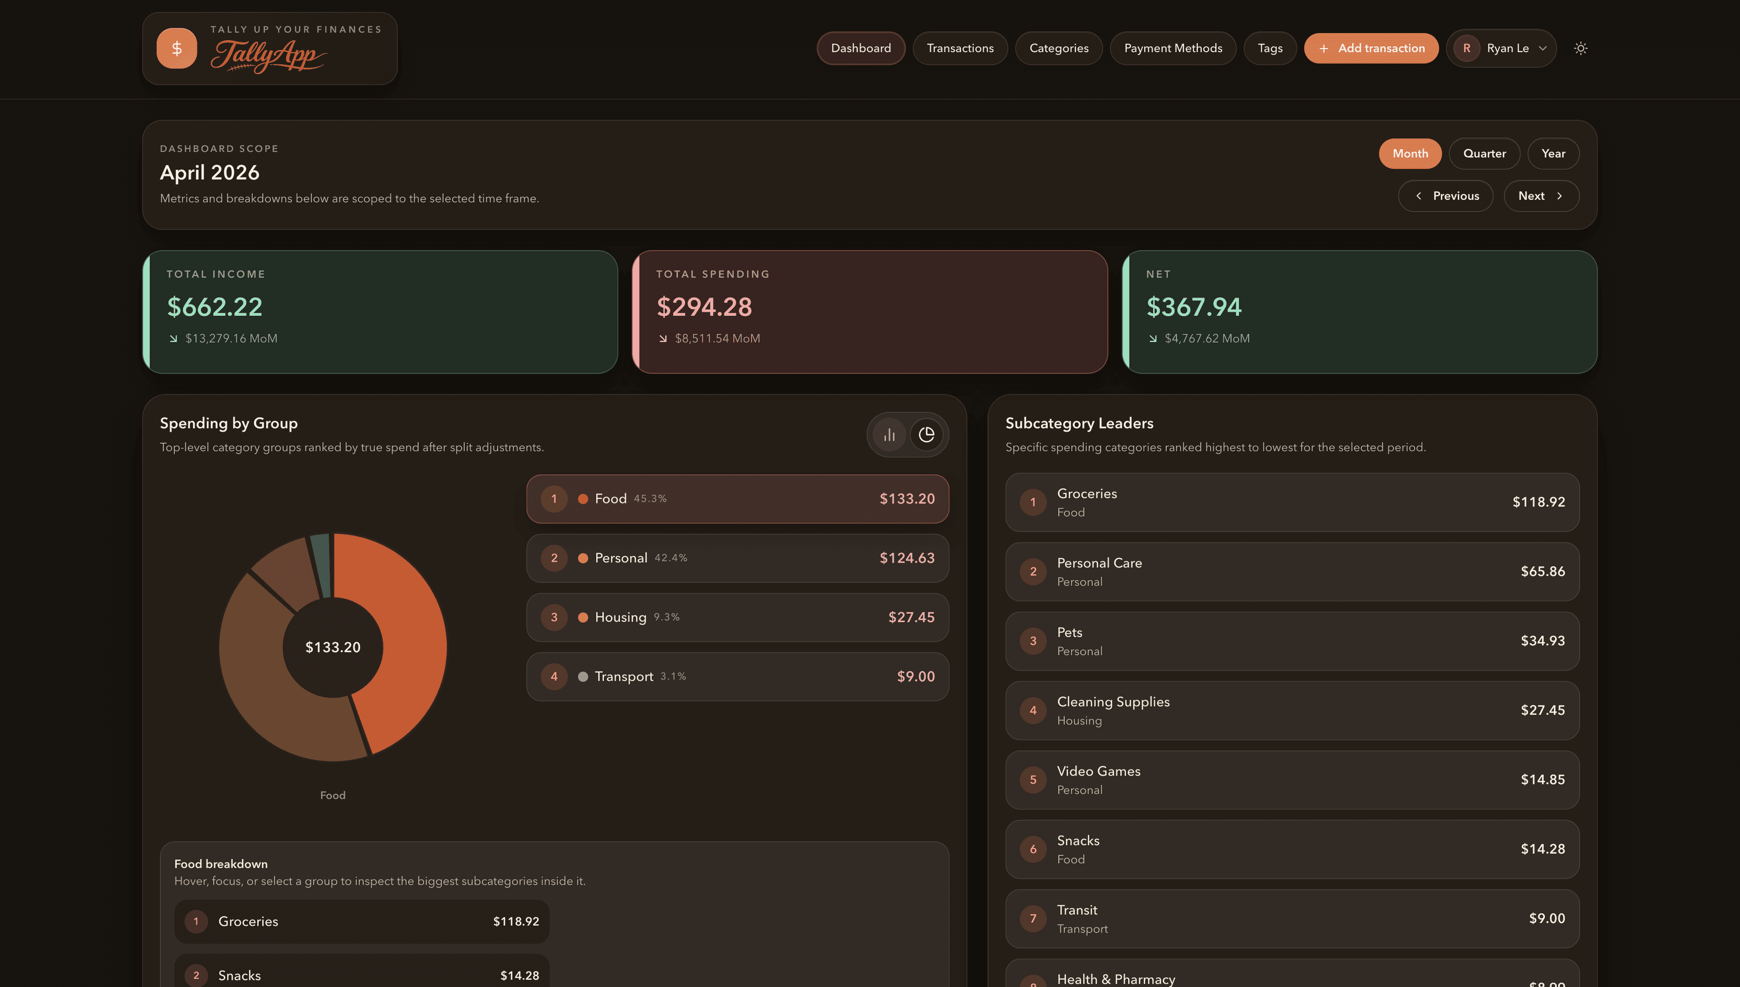Switch scope to Year

(1553, 153)
